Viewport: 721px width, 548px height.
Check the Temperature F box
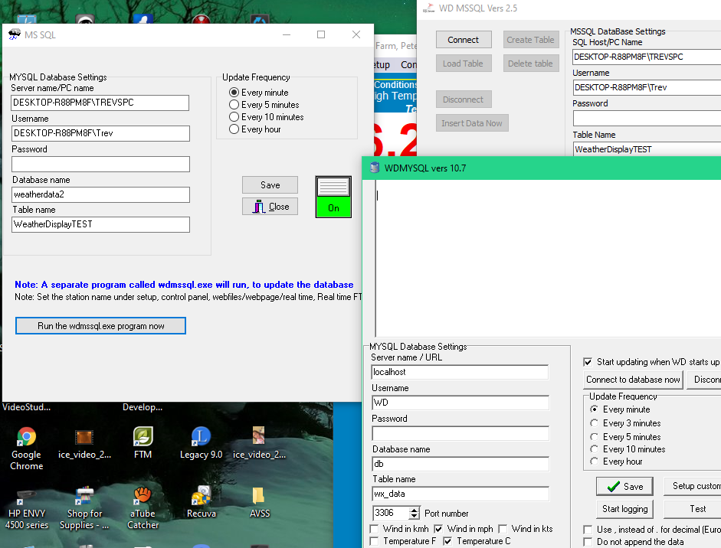pos(375,541)
